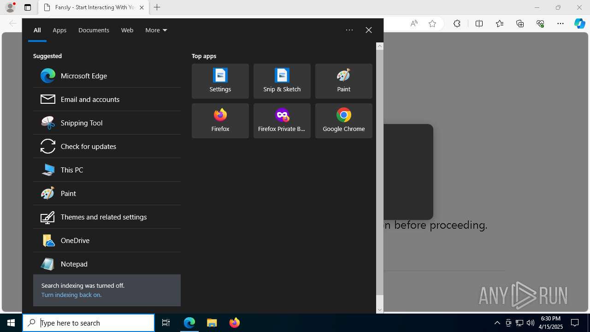Open Paint tile in Top apps
The width and height of the screenshot is (590, 332).
pos(344,81)
